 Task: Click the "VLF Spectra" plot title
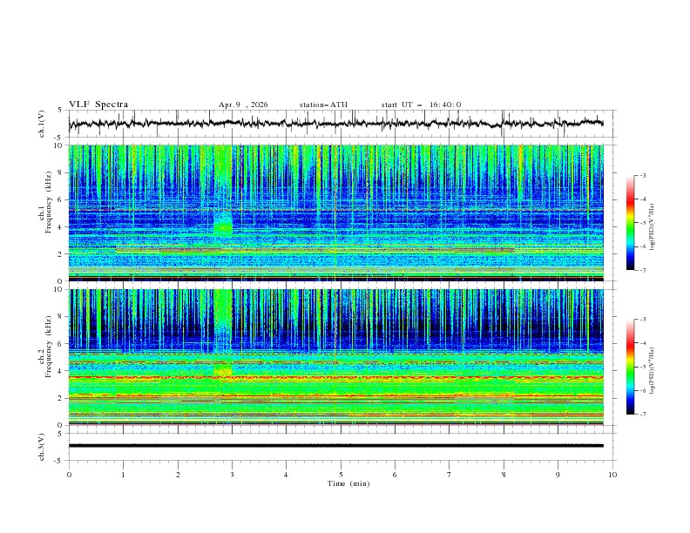click(x=98, y=105)
